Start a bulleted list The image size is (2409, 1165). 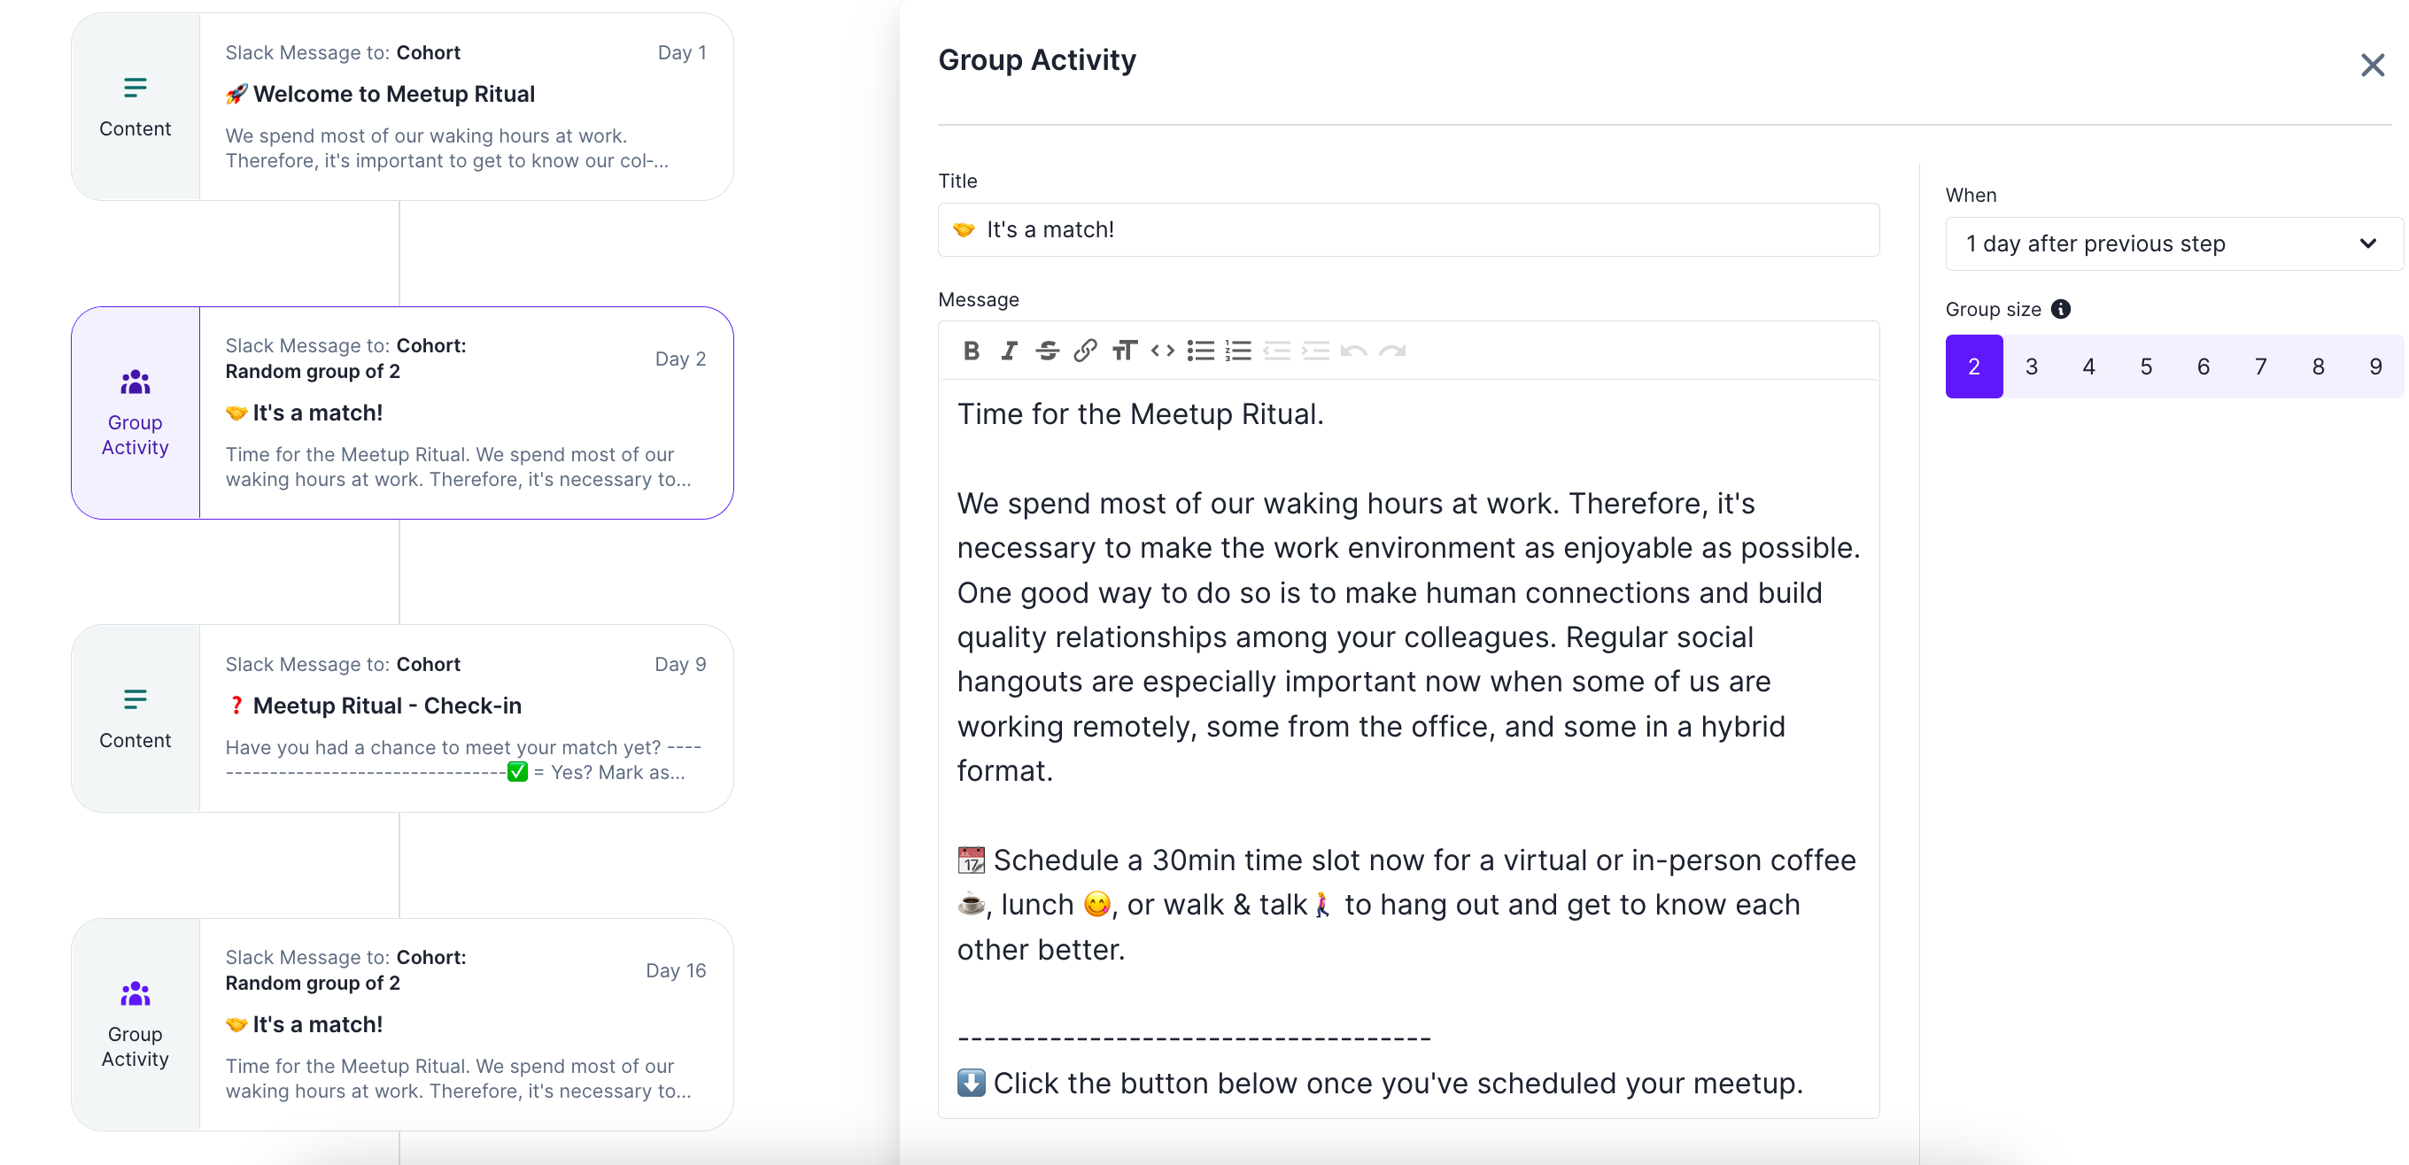1201,351
